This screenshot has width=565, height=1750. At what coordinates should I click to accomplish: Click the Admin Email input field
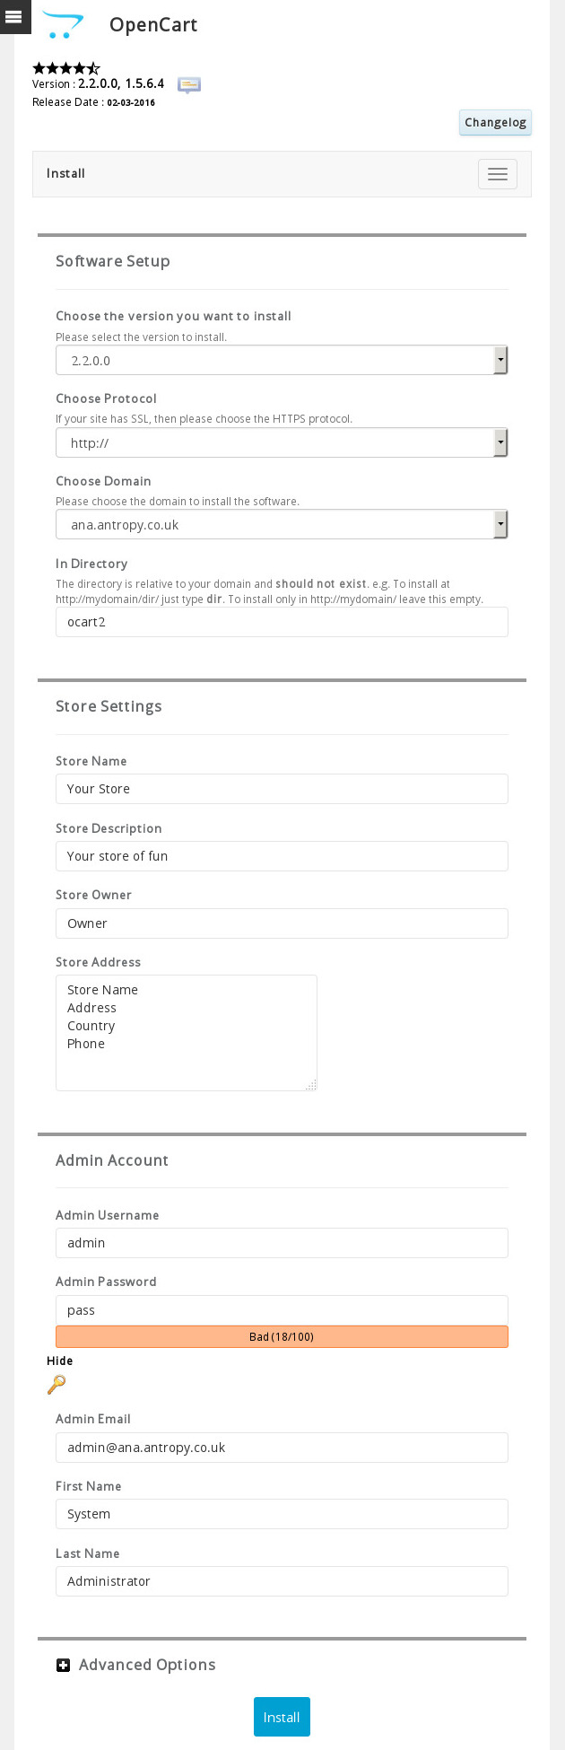click(x=282, y=1447)
